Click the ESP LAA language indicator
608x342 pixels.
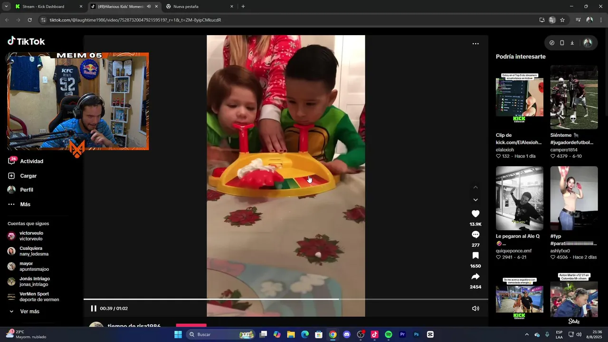click(559, 334)
